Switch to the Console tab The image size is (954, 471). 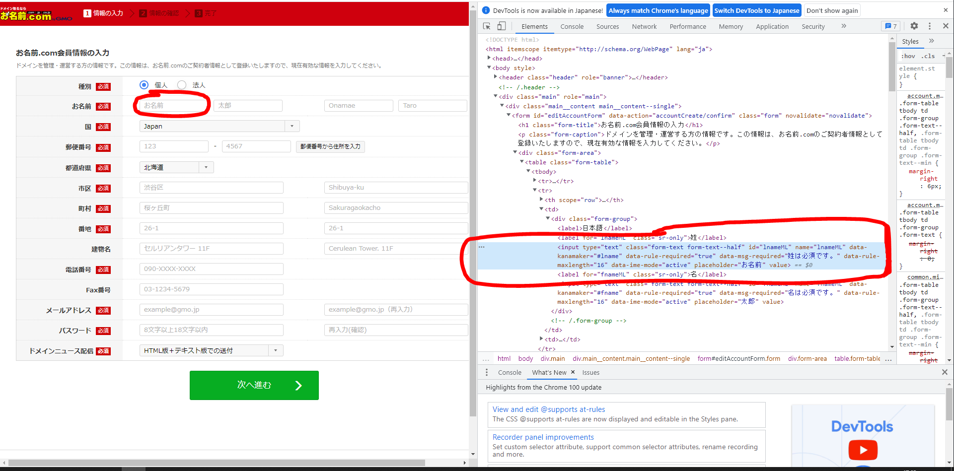[572, 26]
